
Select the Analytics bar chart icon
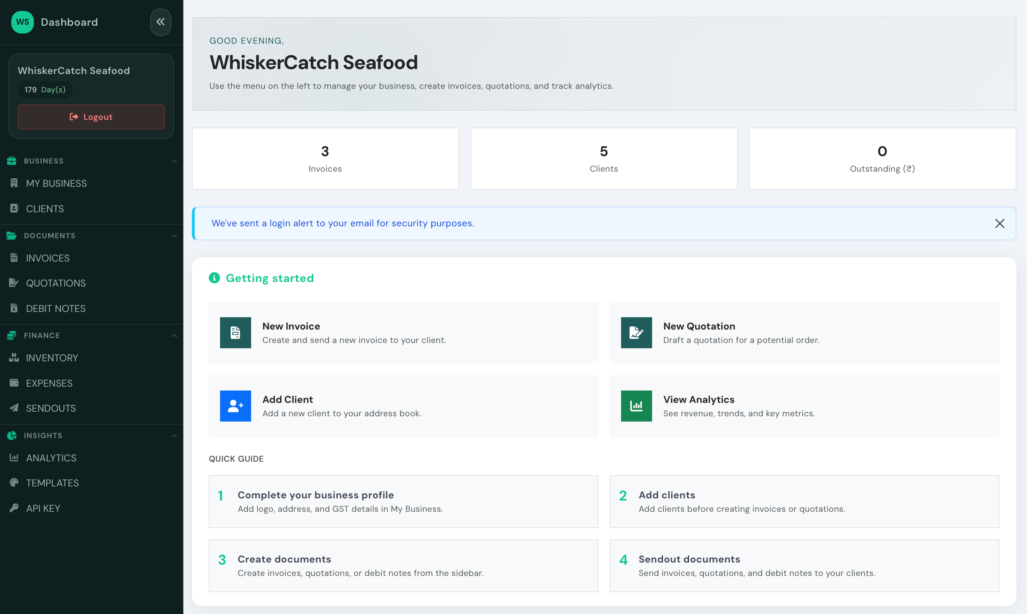click(14, 458)
